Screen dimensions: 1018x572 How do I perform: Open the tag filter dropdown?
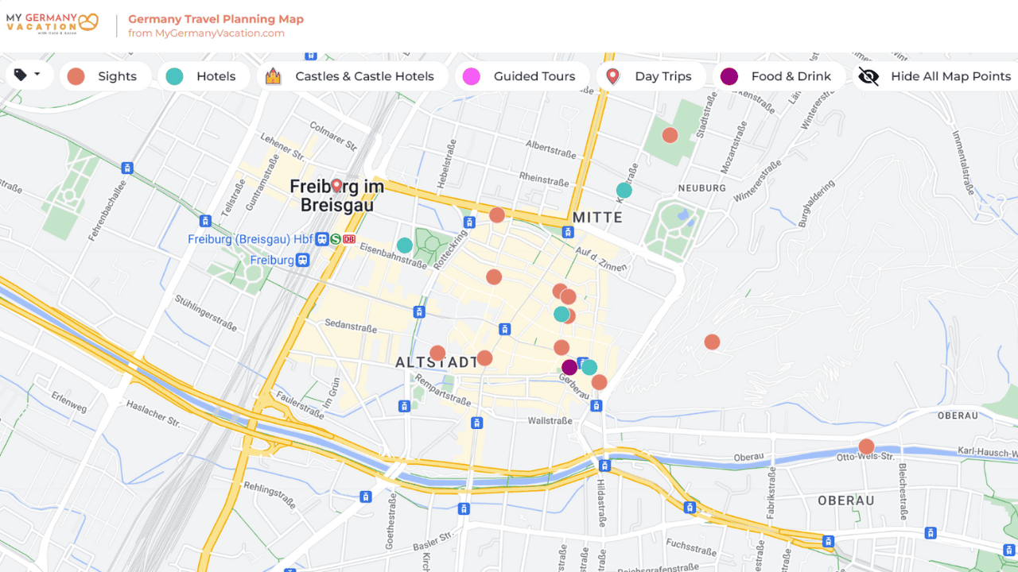[x=29, y=75]
